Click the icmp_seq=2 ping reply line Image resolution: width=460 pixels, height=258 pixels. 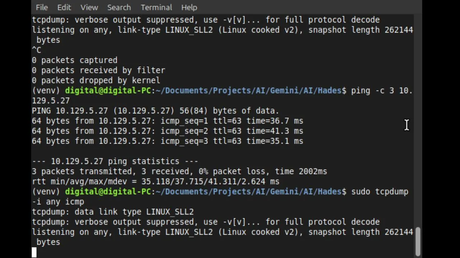click(x=167, y=131)
